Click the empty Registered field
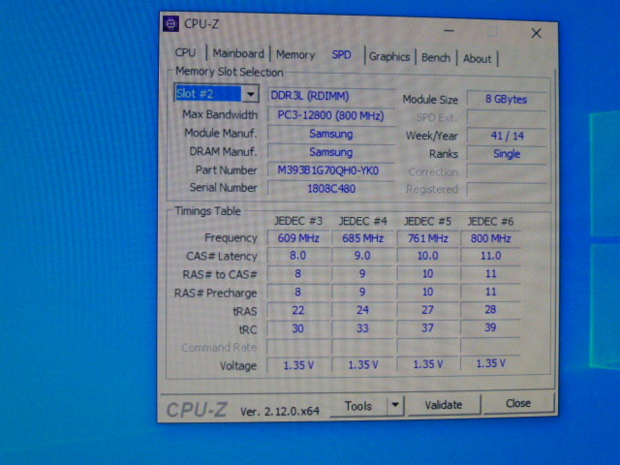The image size is (620, 465). [x=507, y=190]
